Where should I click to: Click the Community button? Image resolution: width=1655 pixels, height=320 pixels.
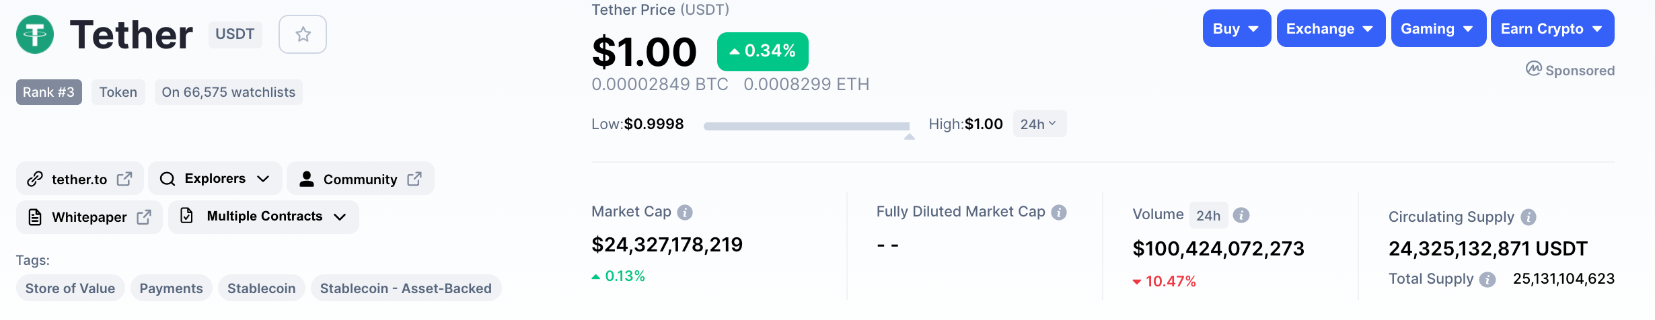pyautogui.click(x=360, y=179)
